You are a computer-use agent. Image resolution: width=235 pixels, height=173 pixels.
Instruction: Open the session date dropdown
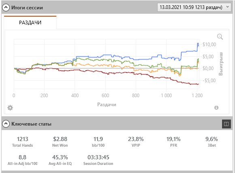(194, 7)
